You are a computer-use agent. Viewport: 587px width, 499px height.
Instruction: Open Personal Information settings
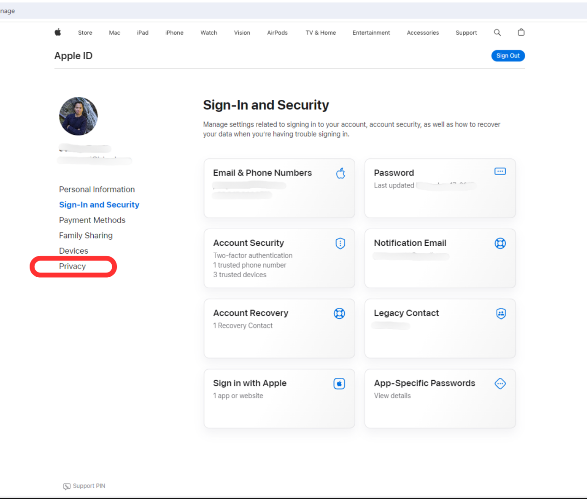pyautogui.click(x=97, y=189)
